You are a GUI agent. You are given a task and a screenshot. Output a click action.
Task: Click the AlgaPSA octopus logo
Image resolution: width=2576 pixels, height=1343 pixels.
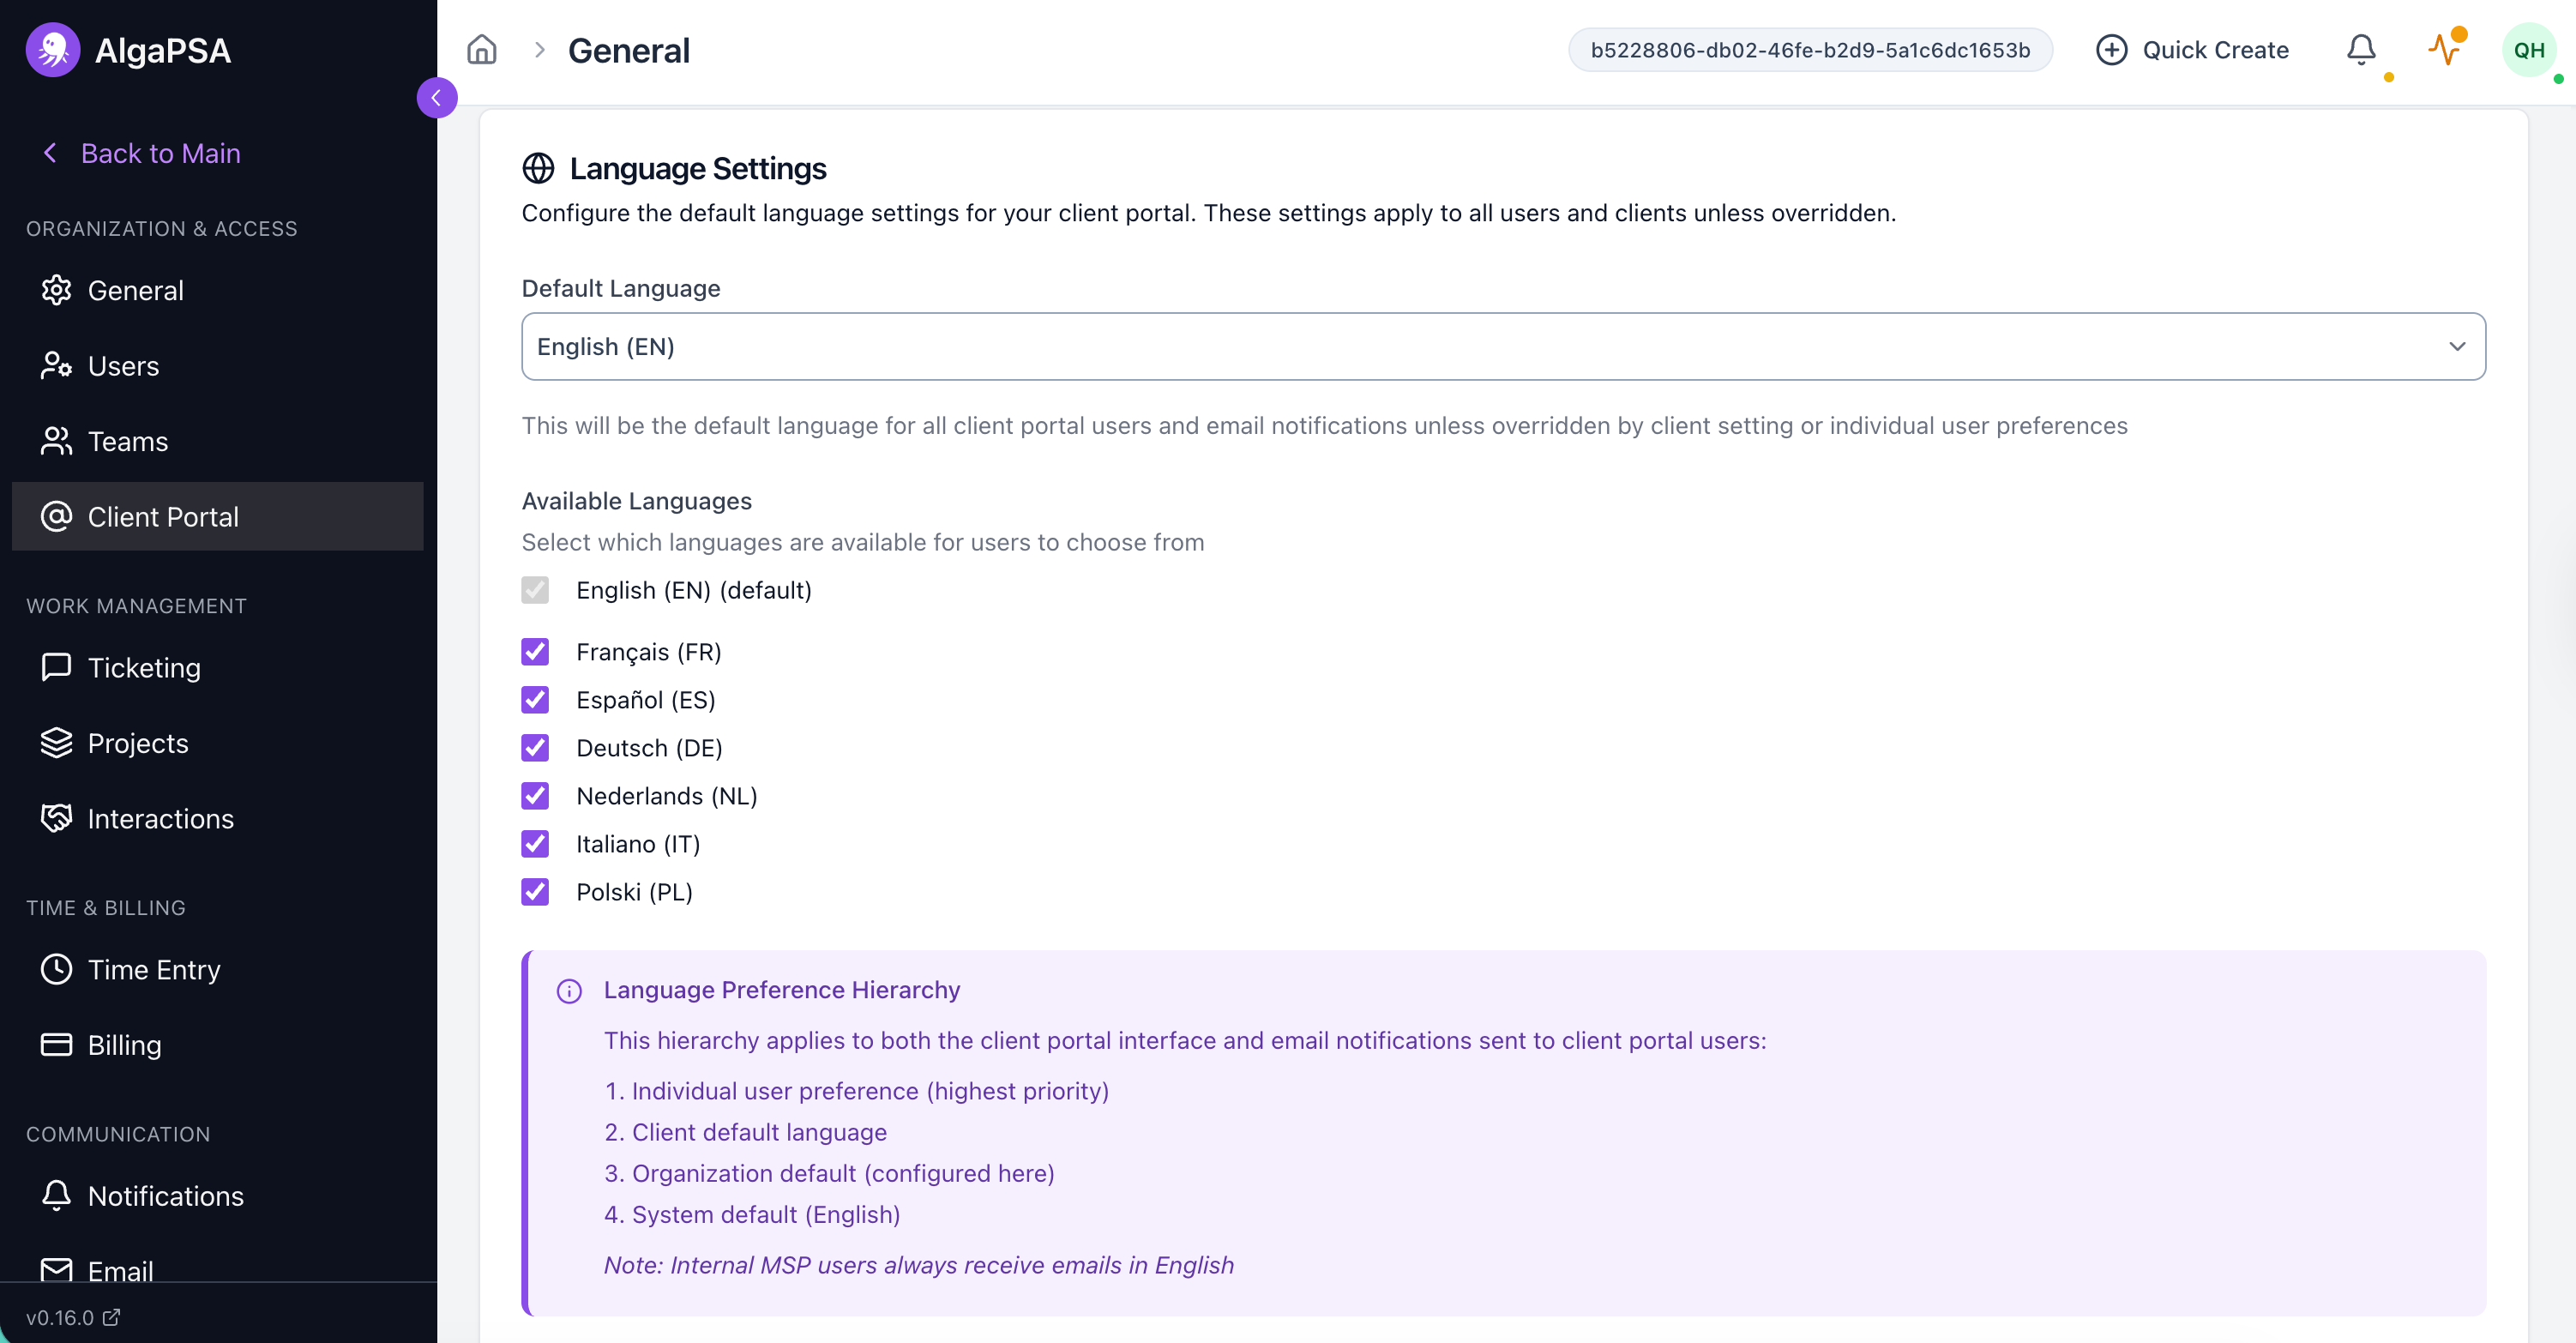click(x=52, y=49)
